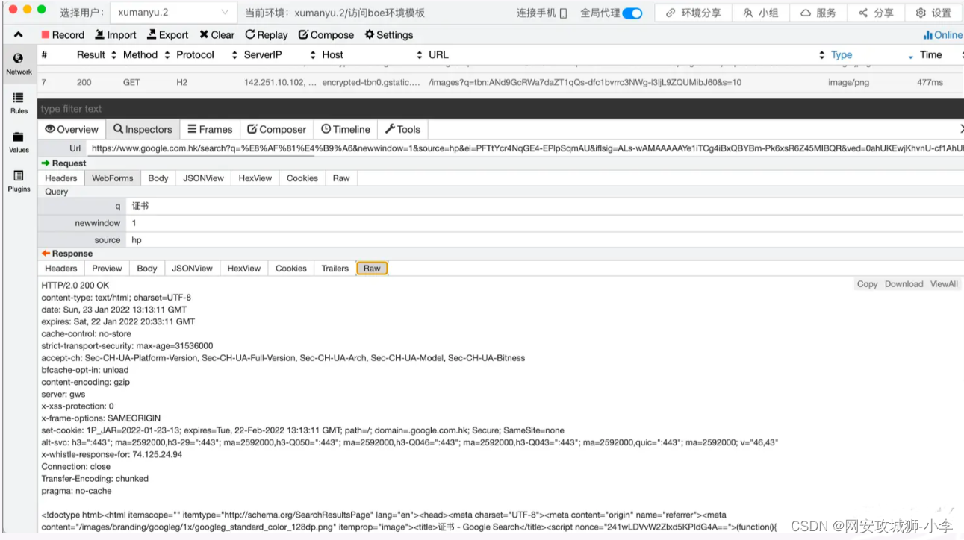964x540 pixels.
Task: Select the response Preview tab
Action: (x=107, y=269)
